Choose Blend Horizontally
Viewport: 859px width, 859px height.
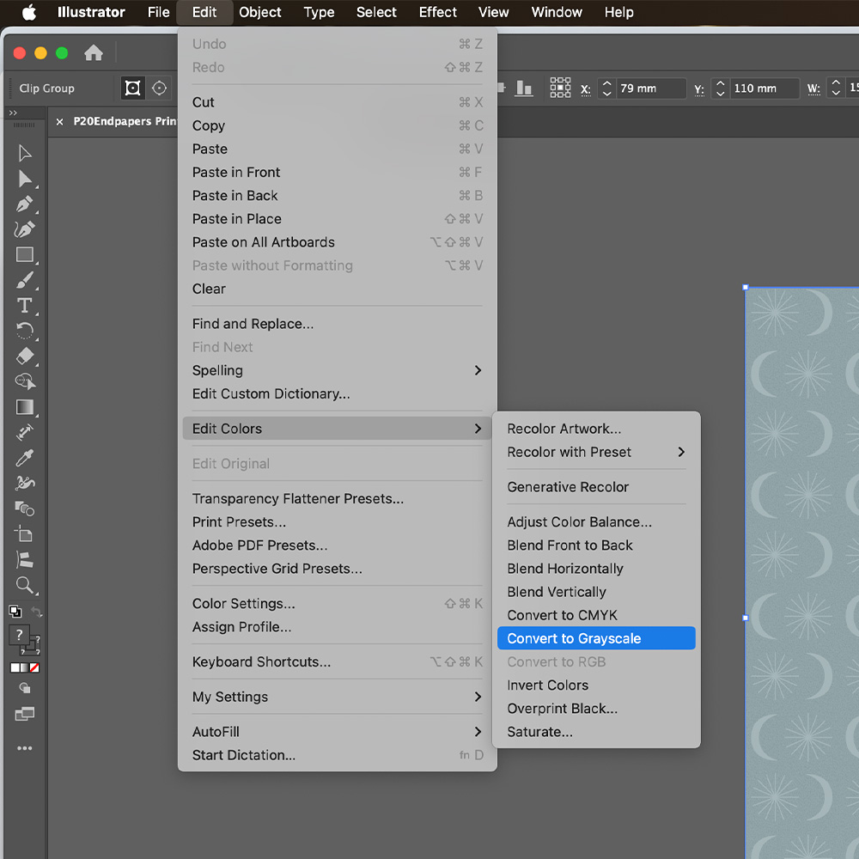596,569
